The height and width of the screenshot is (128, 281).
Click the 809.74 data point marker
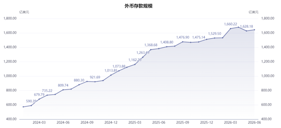[x=63, y=90]
